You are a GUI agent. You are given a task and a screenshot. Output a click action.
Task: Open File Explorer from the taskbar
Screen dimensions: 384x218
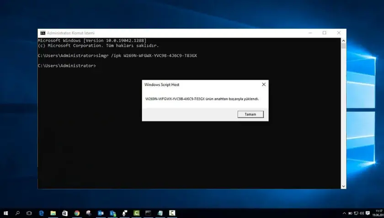pyautogui.click(x=53, y=213)
